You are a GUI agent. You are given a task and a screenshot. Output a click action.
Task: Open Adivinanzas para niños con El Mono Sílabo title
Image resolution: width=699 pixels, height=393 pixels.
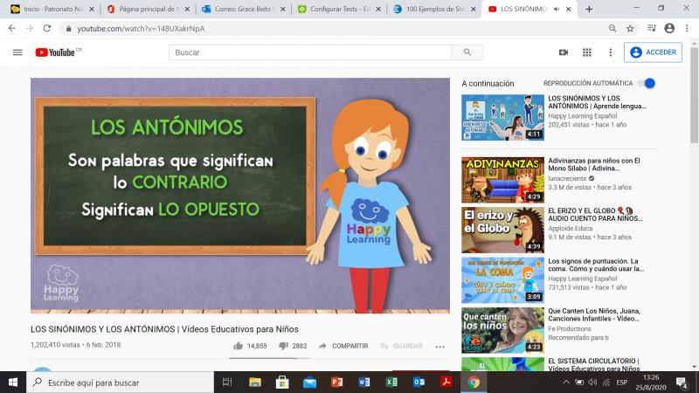594,164
